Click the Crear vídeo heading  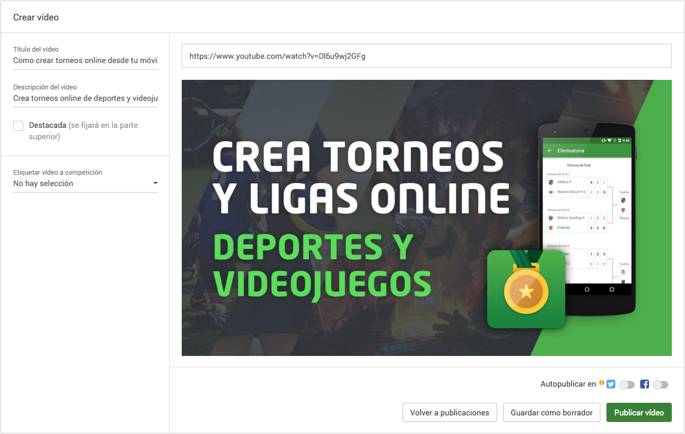click(x=36, y=17)
